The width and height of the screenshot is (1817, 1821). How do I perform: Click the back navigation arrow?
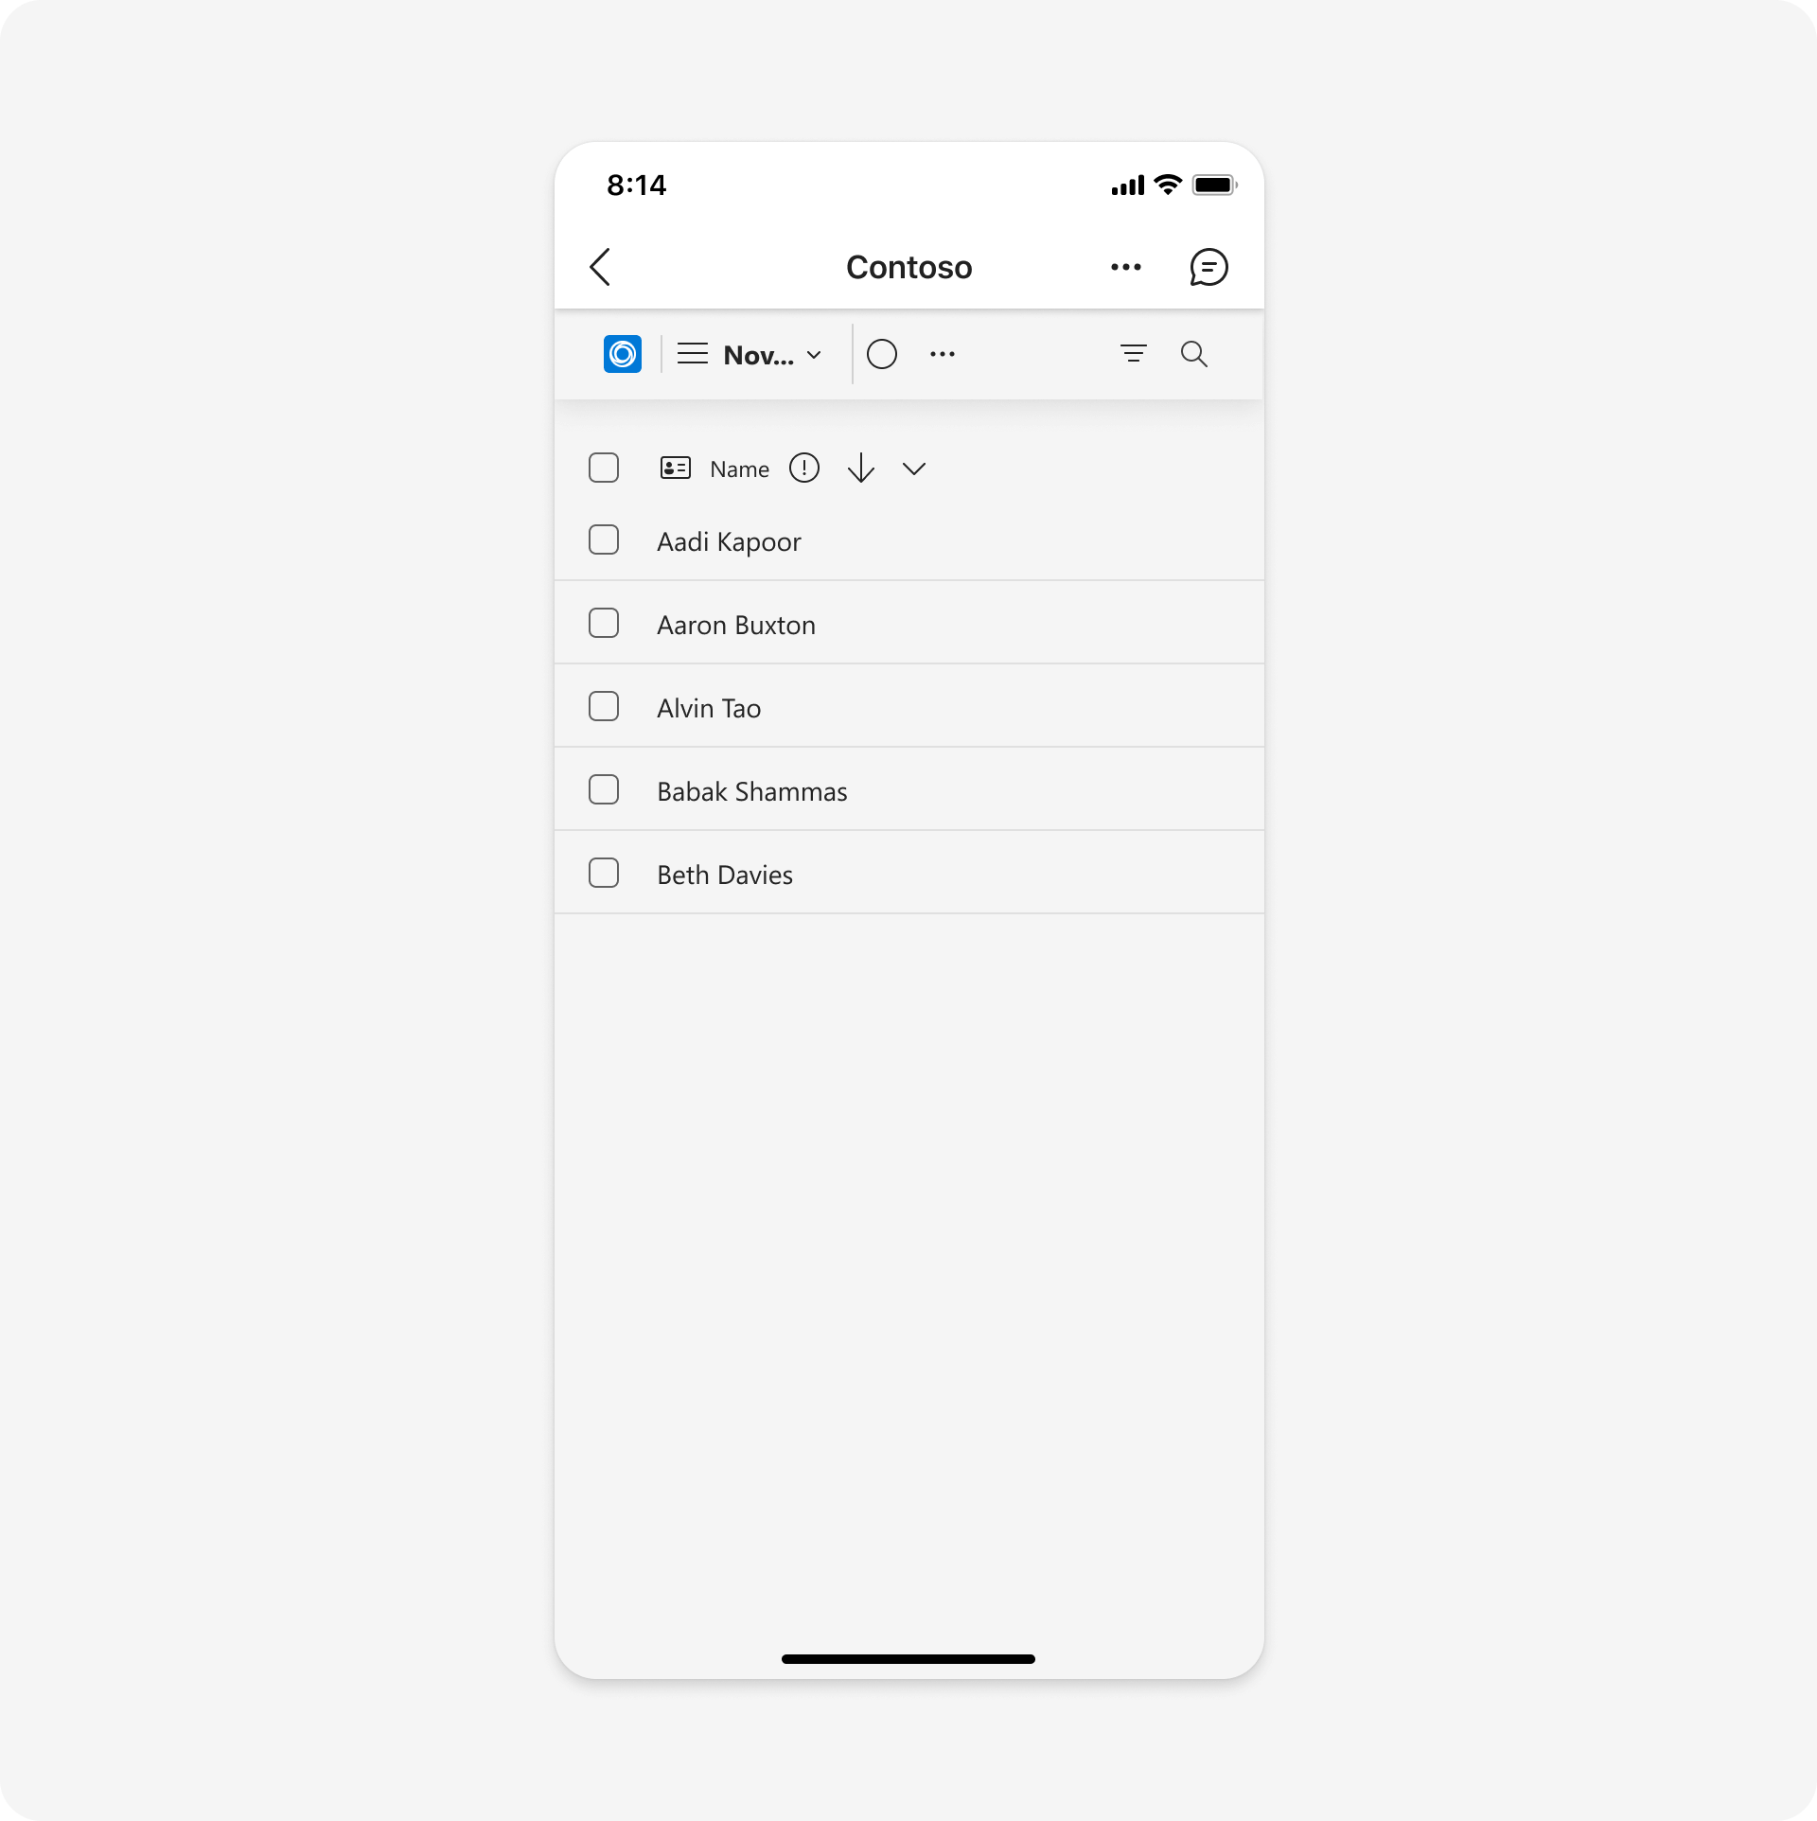(x=602, y=265)
